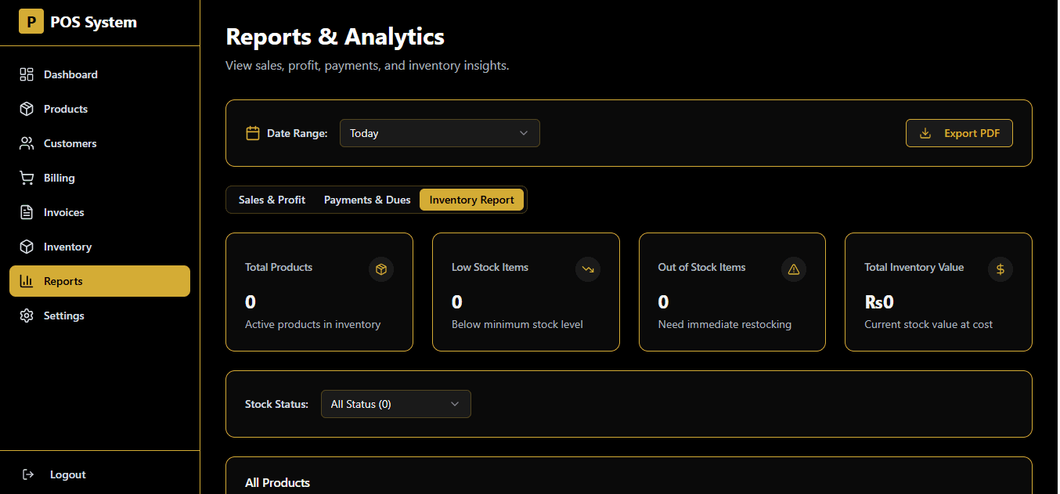The height and width of the screenshot is (494, 1060).
Task: Open the Date Range dropdown showing Today
Action: 439,133
